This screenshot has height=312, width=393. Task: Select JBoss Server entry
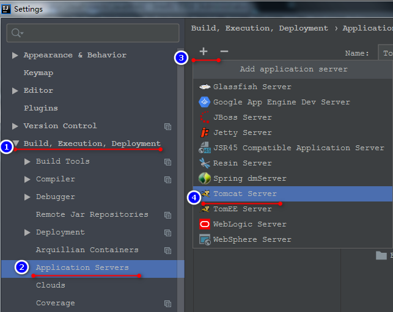tap(293, 117)
